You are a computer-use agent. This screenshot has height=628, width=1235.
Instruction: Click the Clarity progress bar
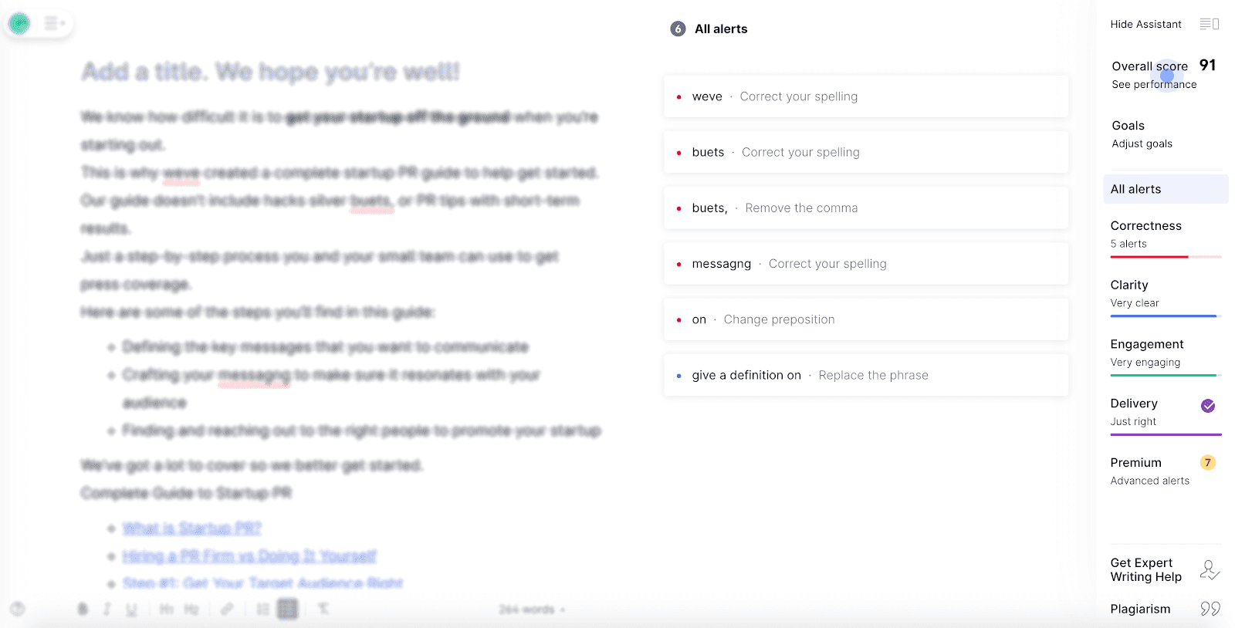pyautogui.click(x=1166, y=316)
